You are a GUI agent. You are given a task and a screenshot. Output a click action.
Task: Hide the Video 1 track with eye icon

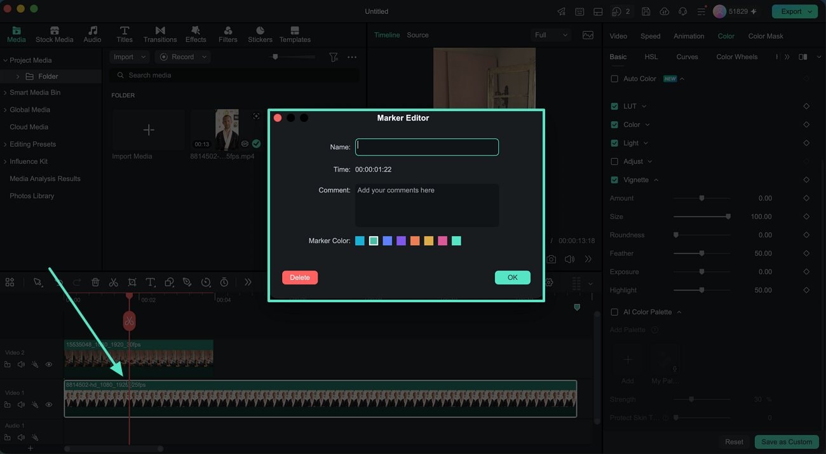[x=49, y=404]
